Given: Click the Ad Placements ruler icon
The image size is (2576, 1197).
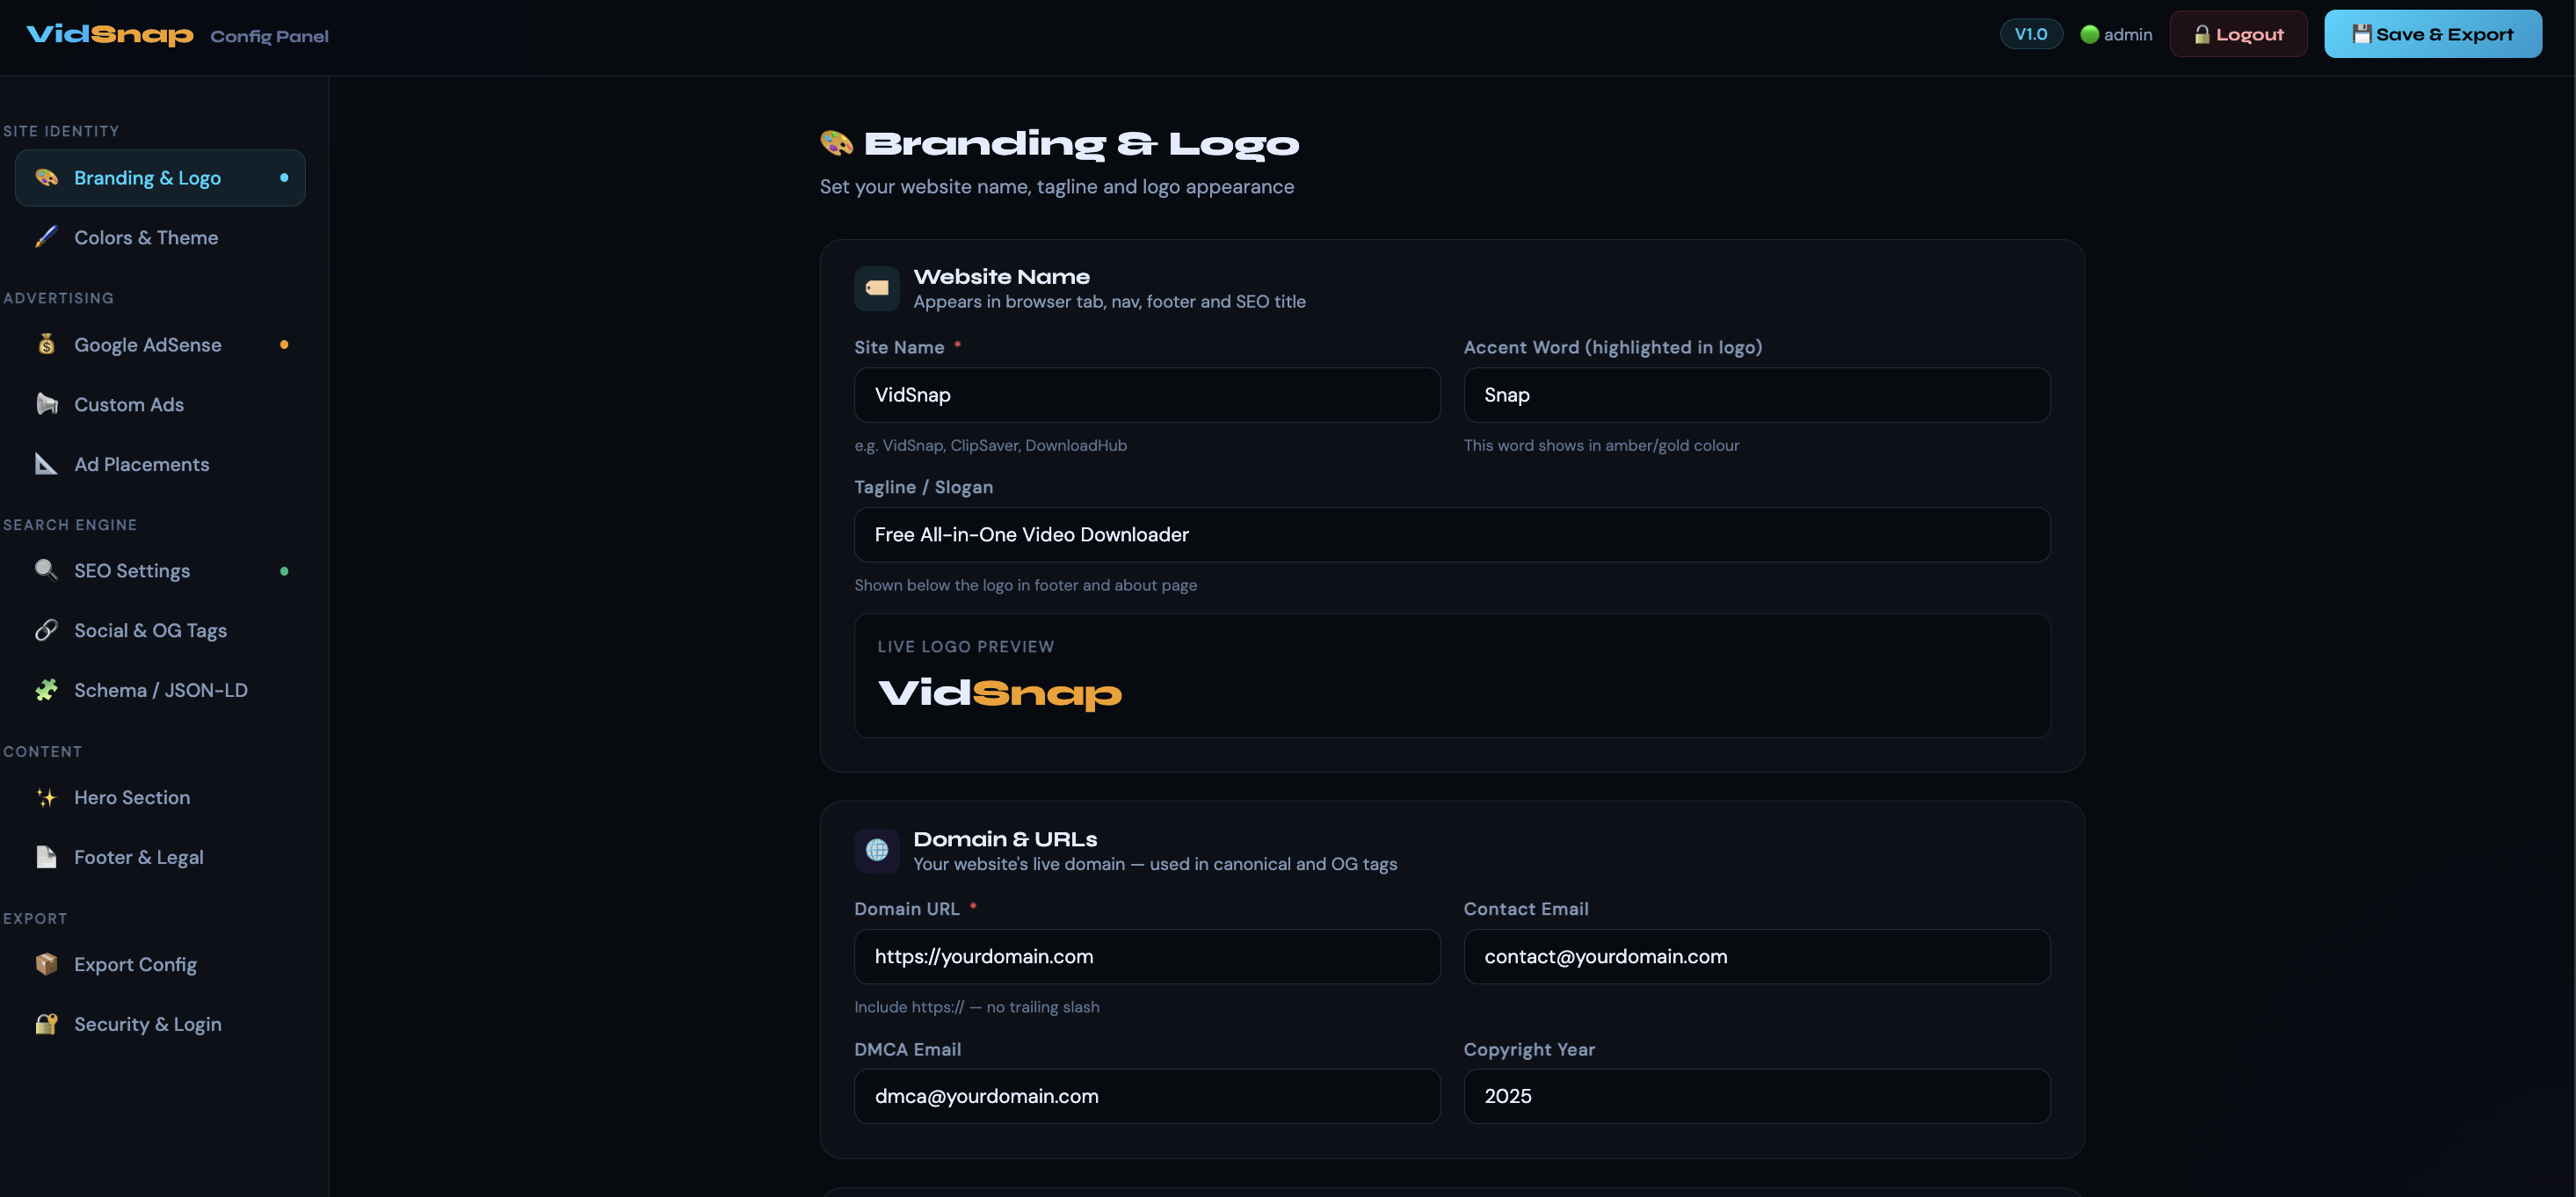Looking at the screenshot, I should click(x=46, y=464).
